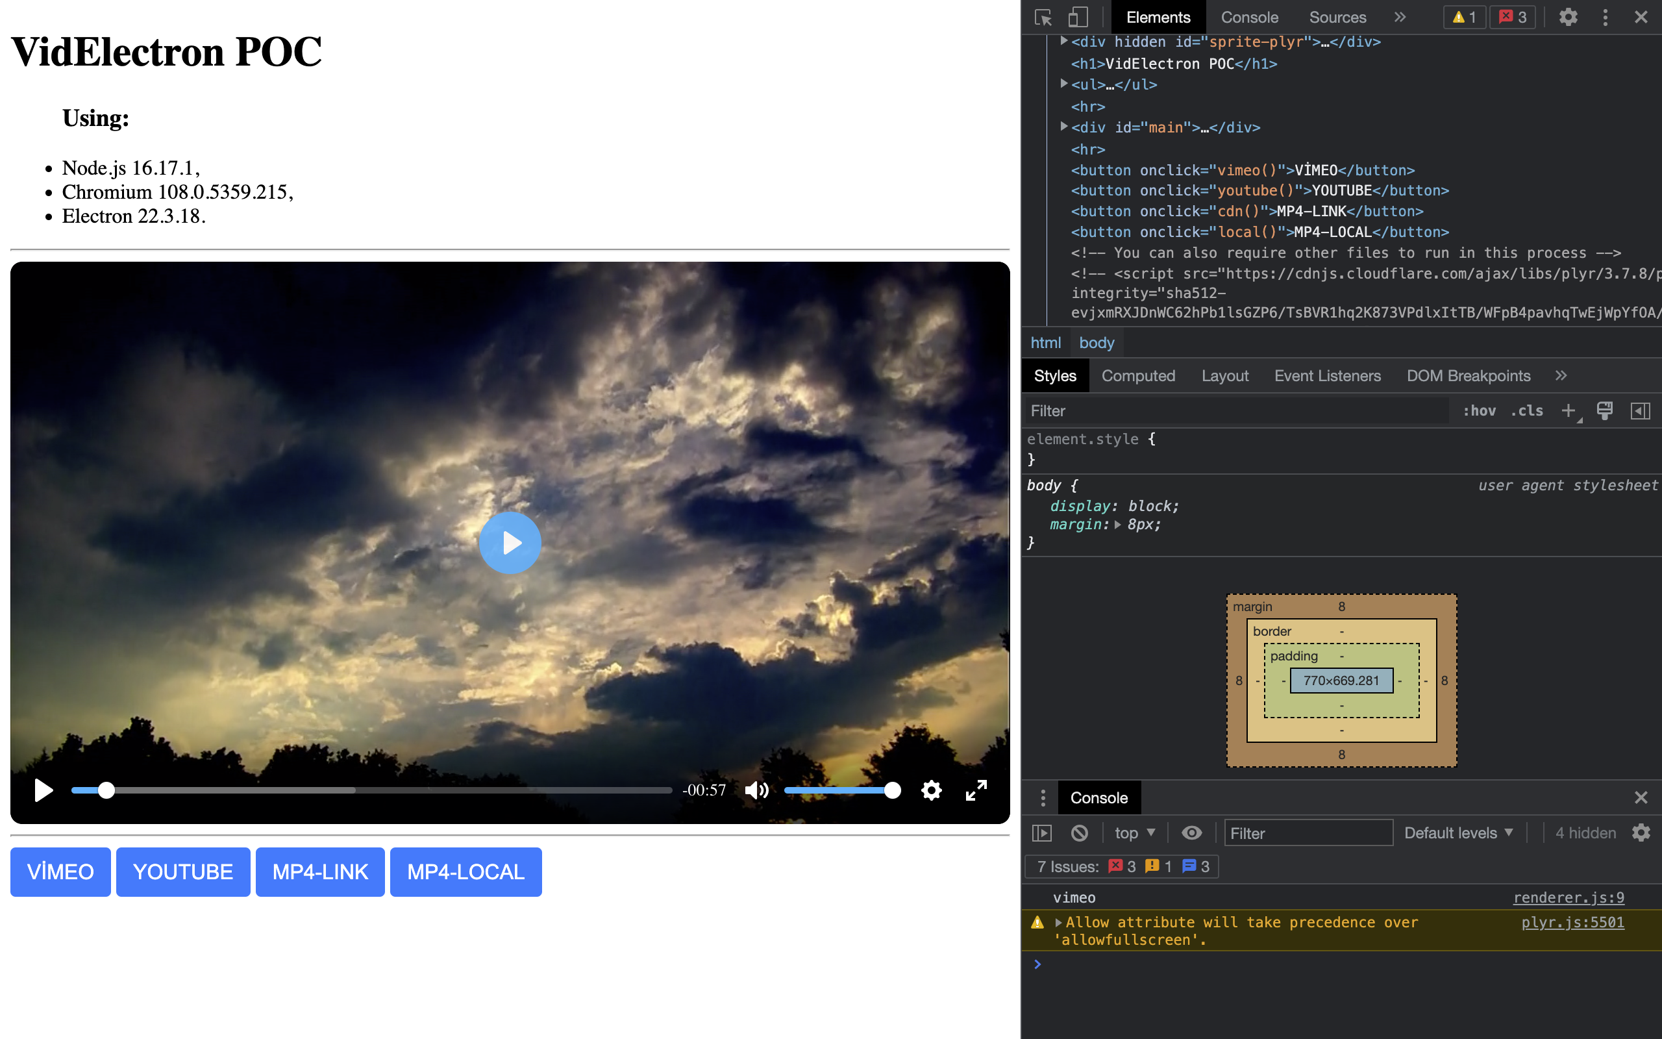This screenshot has height=1039, width=1662.
Task: Open console settings gear icon
Action: click(x=1641, y=833)
